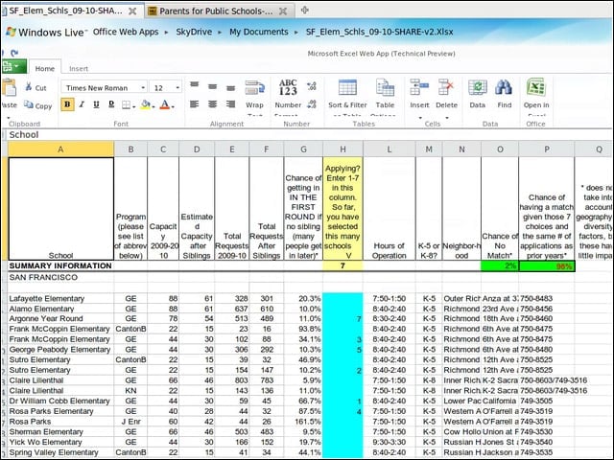614x460 pixels.
Task: Align cell content to middle vertically
Action: tap(213, 86)
